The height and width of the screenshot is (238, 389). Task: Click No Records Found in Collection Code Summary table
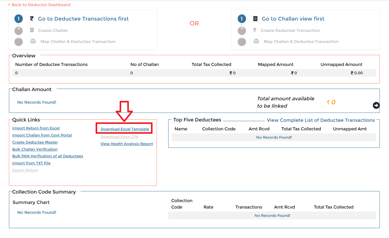tap(272, 216)
